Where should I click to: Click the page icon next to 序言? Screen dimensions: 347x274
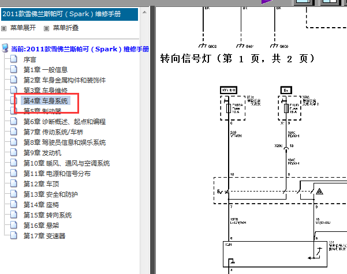tap(14, 59)
